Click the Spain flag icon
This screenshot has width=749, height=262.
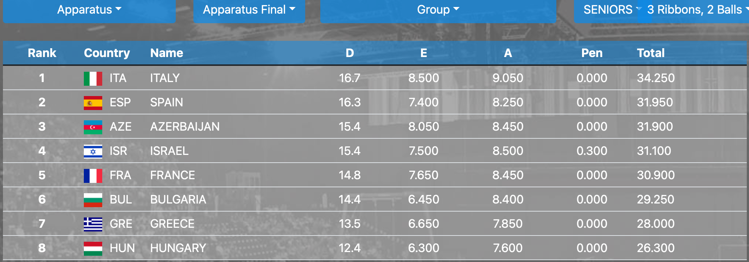93,103
